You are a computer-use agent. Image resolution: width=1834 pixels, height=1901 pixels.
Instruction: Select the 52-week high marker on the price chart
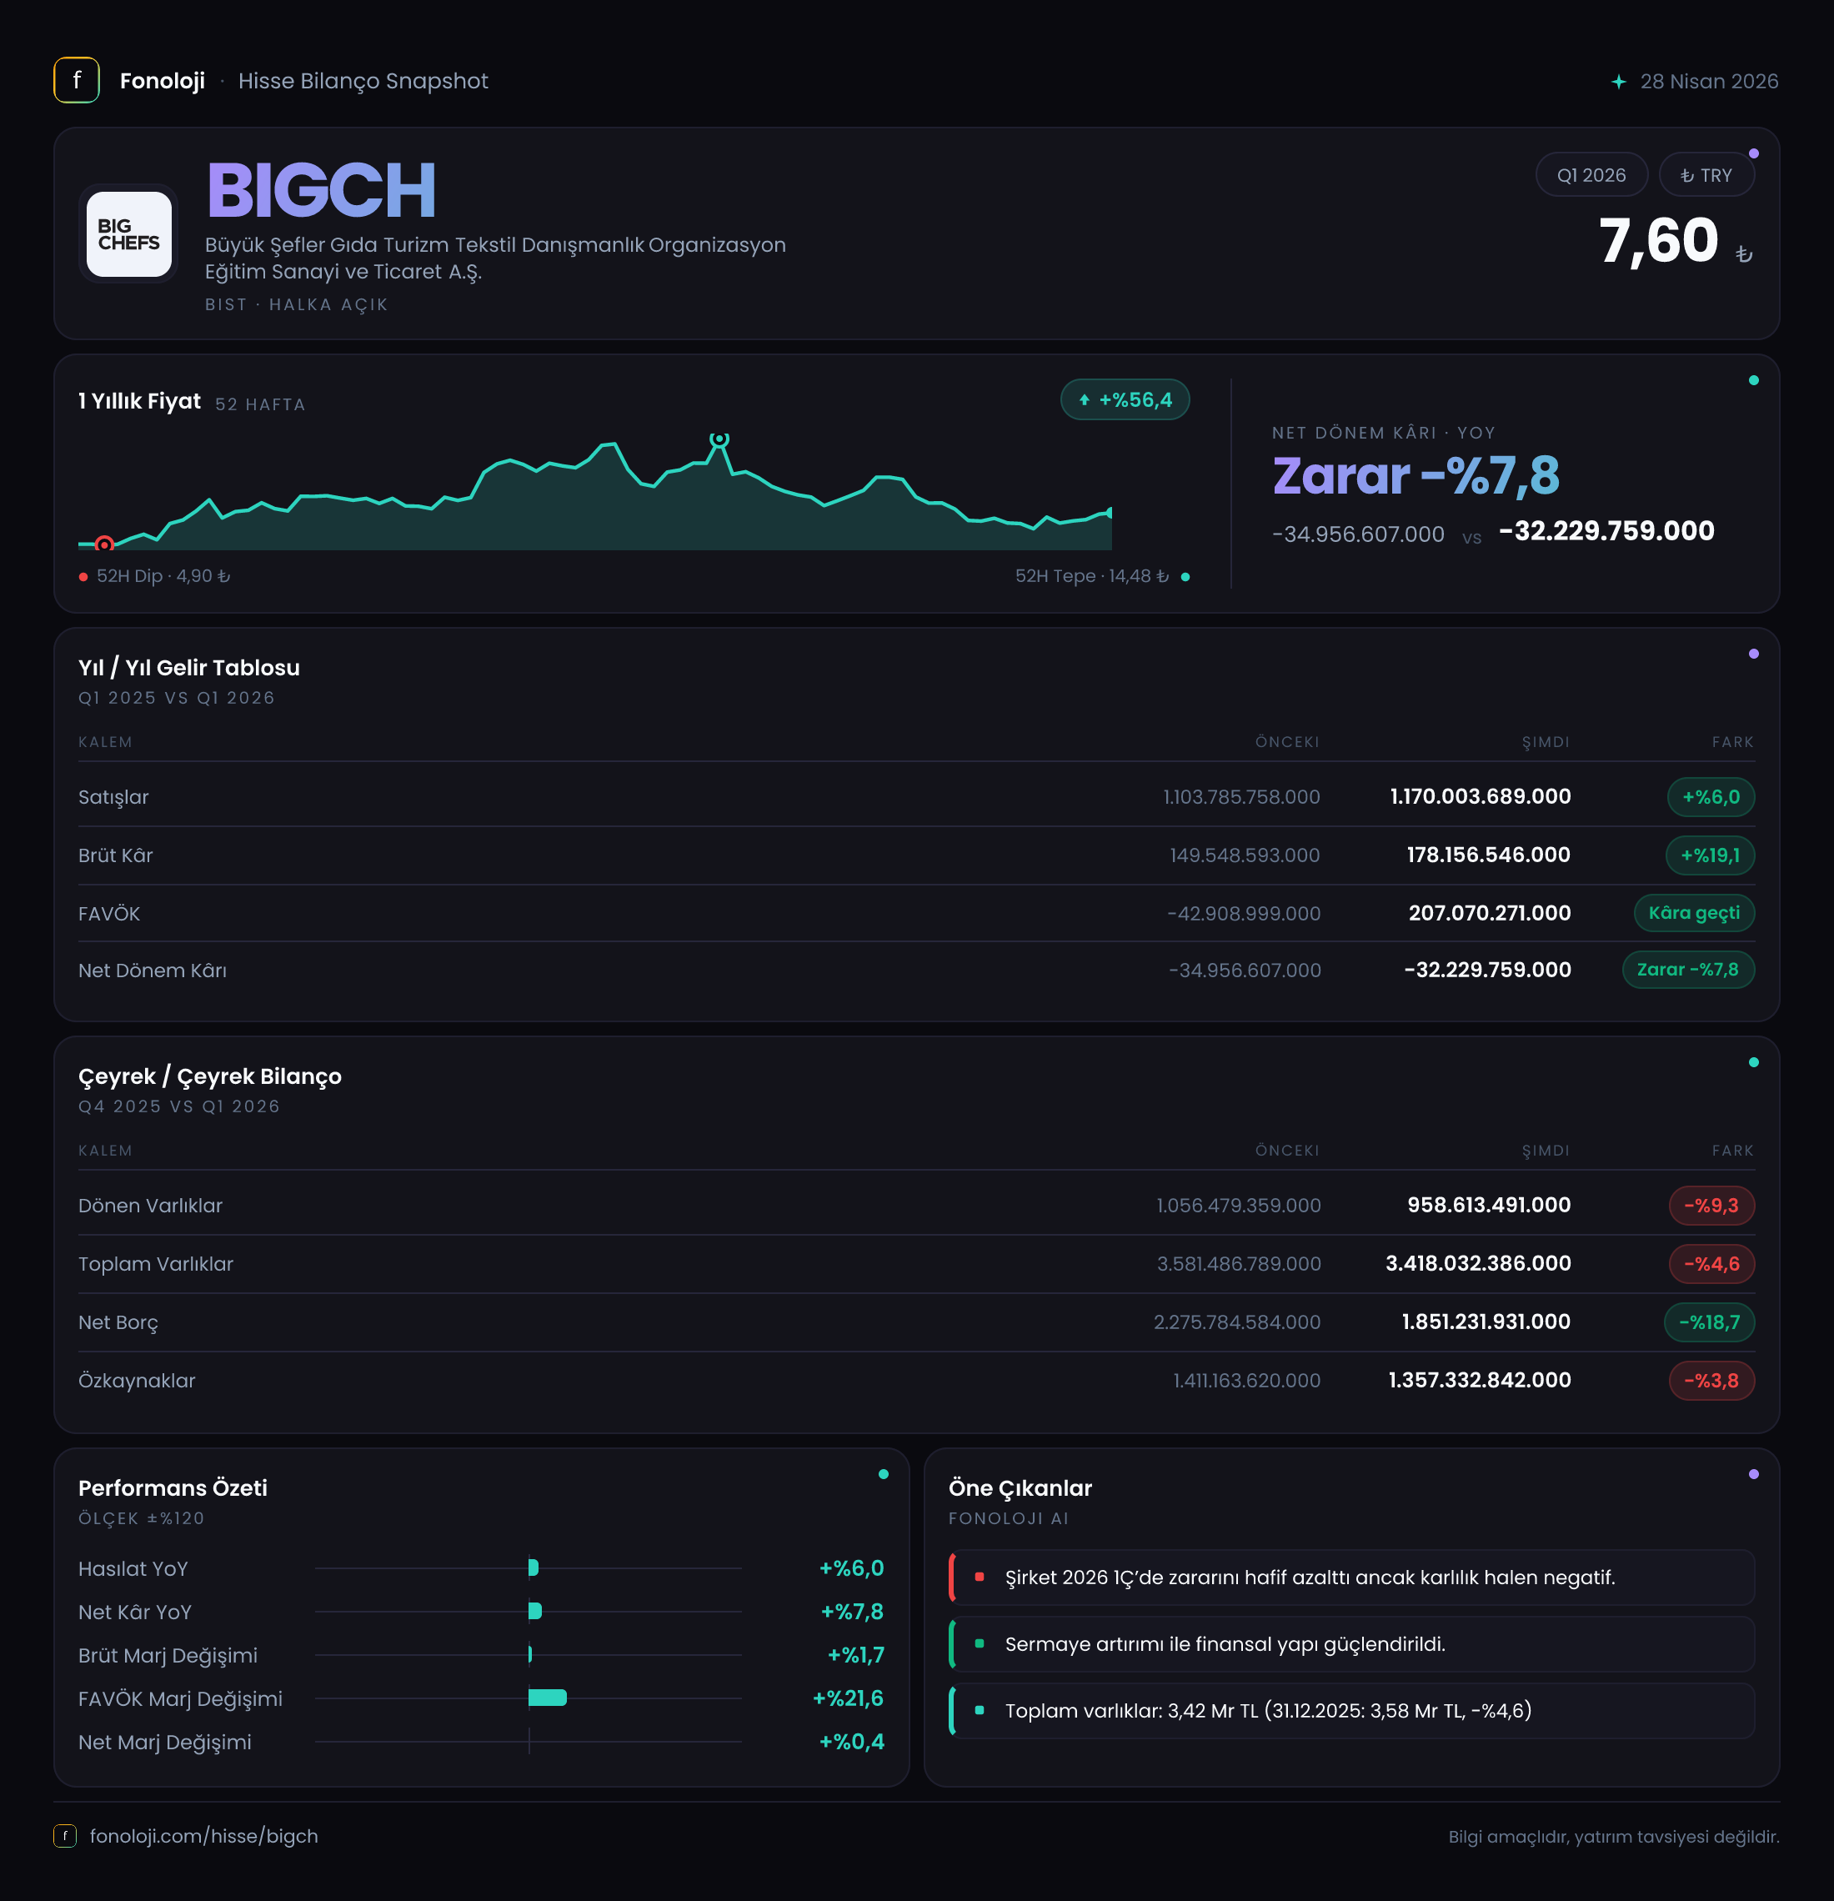719,439
